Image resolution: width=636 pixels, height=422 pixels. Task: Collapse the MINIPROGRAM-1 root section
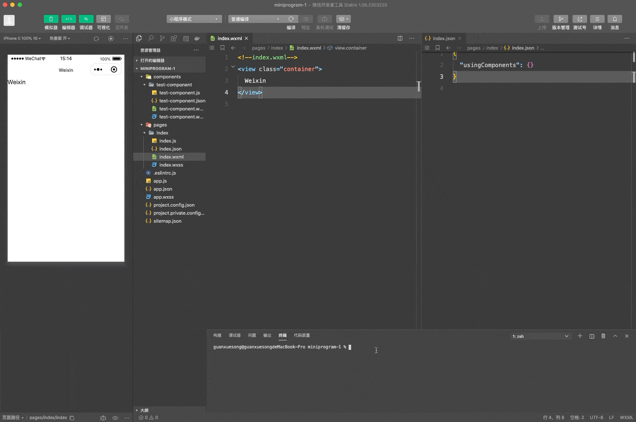click(x=170, y=69)
